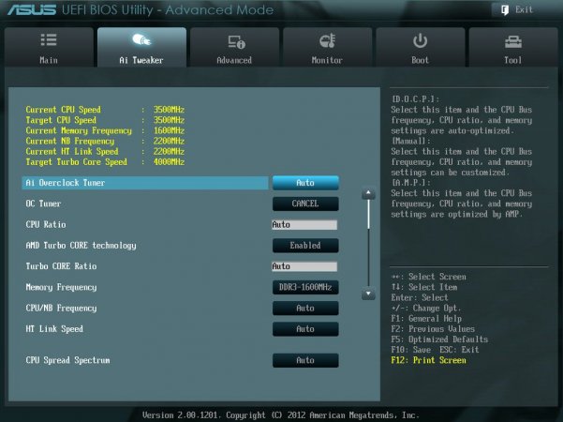Toggle AMD Turbo CORE technology Enabled option
This screenshot has width=563, height=422.
(x=305, y=245)
